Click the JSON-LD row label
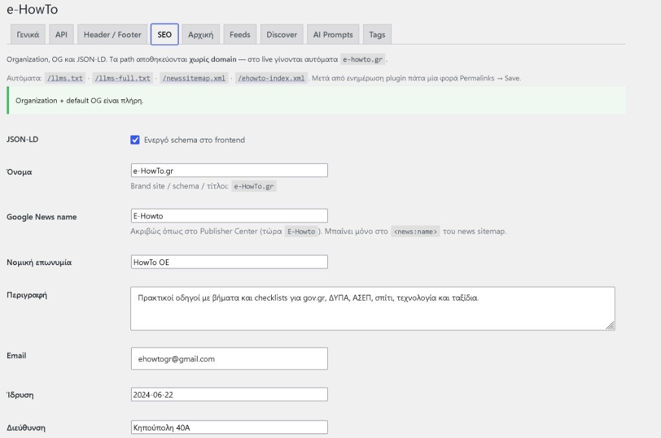 click(x=23, y=139)
